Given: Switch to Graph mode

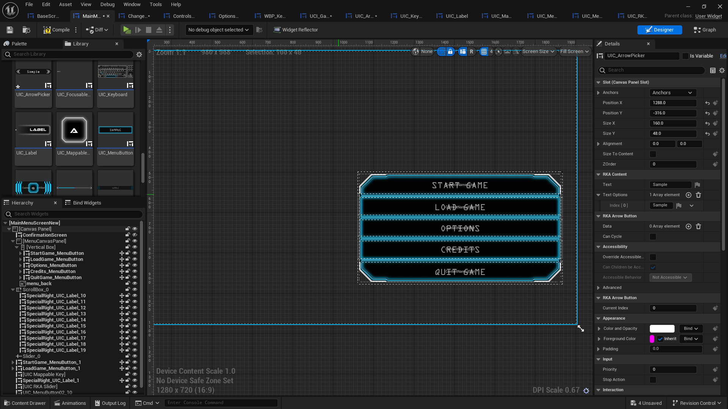Looking at the screenshot, I should (704, 30).
